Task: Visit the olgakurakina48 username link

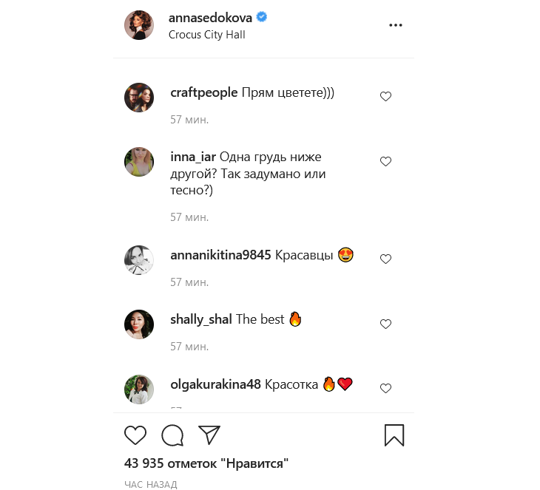Action: 215,384
